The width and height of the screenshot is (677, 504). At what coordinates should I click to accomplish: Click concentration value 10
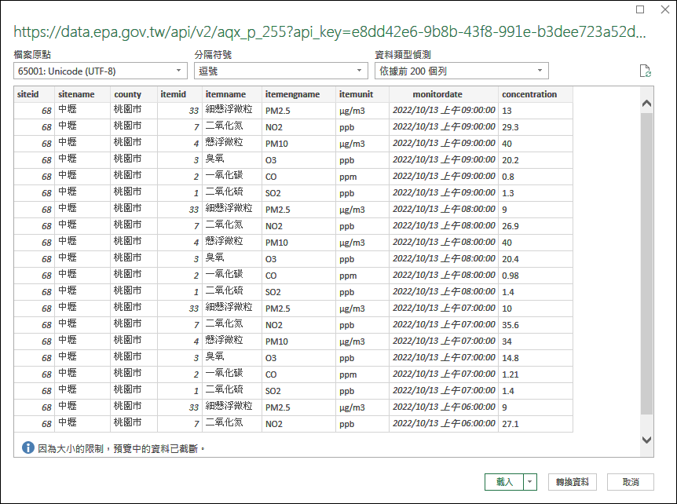[x=507, y=309]
